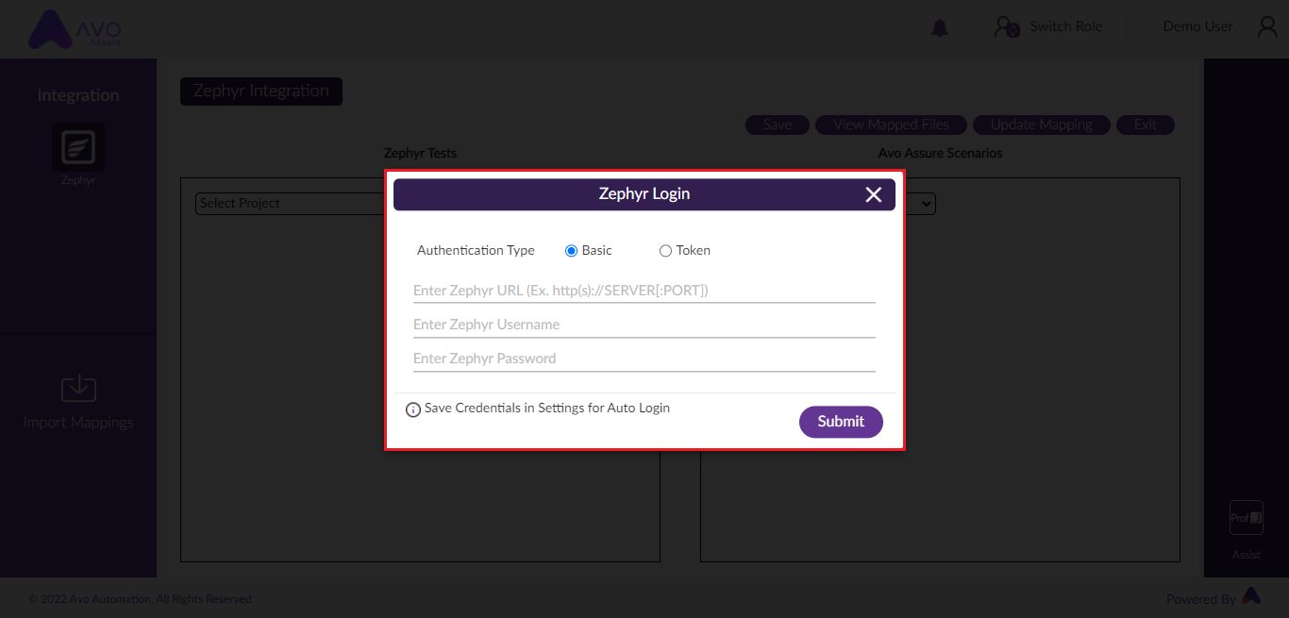Viewport: 1289px width, 618px height.
Task: Click Save Credentials in Settings text
Action: (547, 409)
